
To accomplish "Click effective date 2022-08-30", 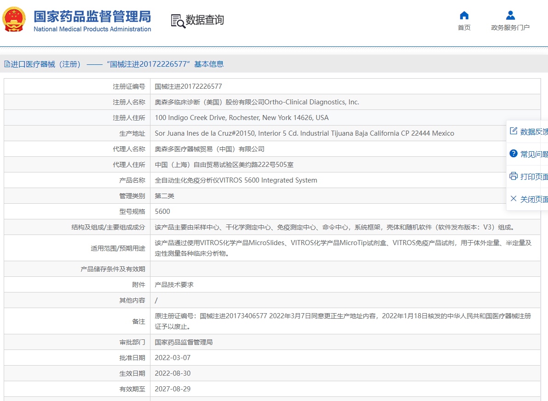I will (173, 373).
